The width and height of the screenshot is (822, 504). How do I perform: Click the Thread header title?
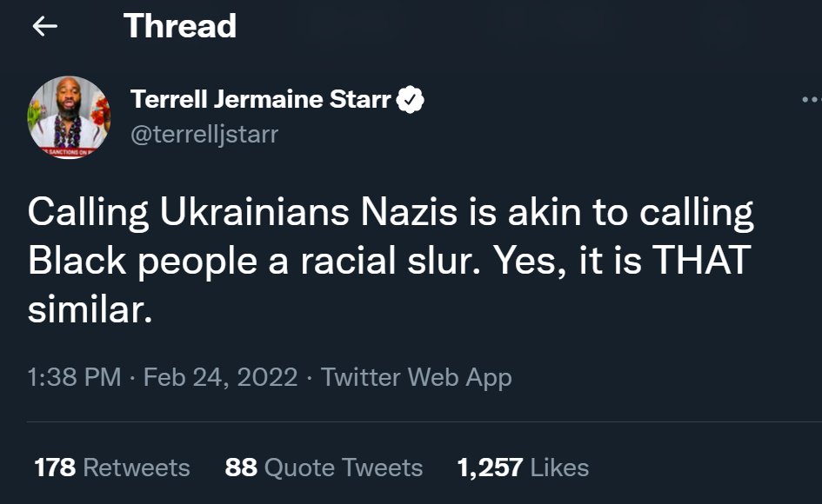[180, 26]
